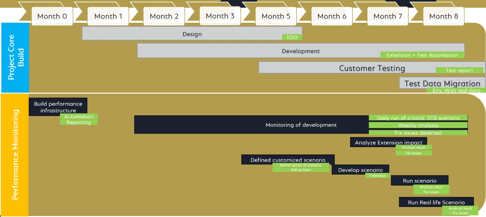Click the Build performance infrastructure block
486x217 pixels.
(x=58, y=107)
